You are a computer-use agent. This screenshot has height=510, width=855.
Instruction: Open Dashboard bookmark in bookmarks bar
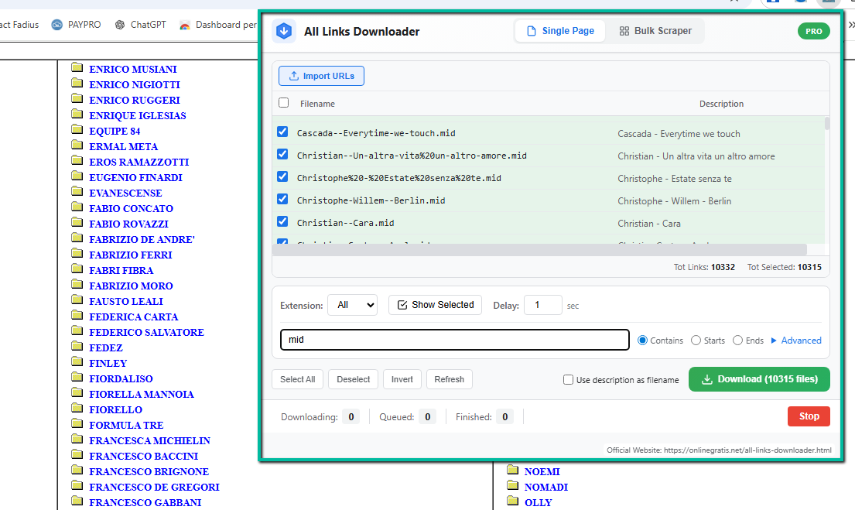point(218,25)
